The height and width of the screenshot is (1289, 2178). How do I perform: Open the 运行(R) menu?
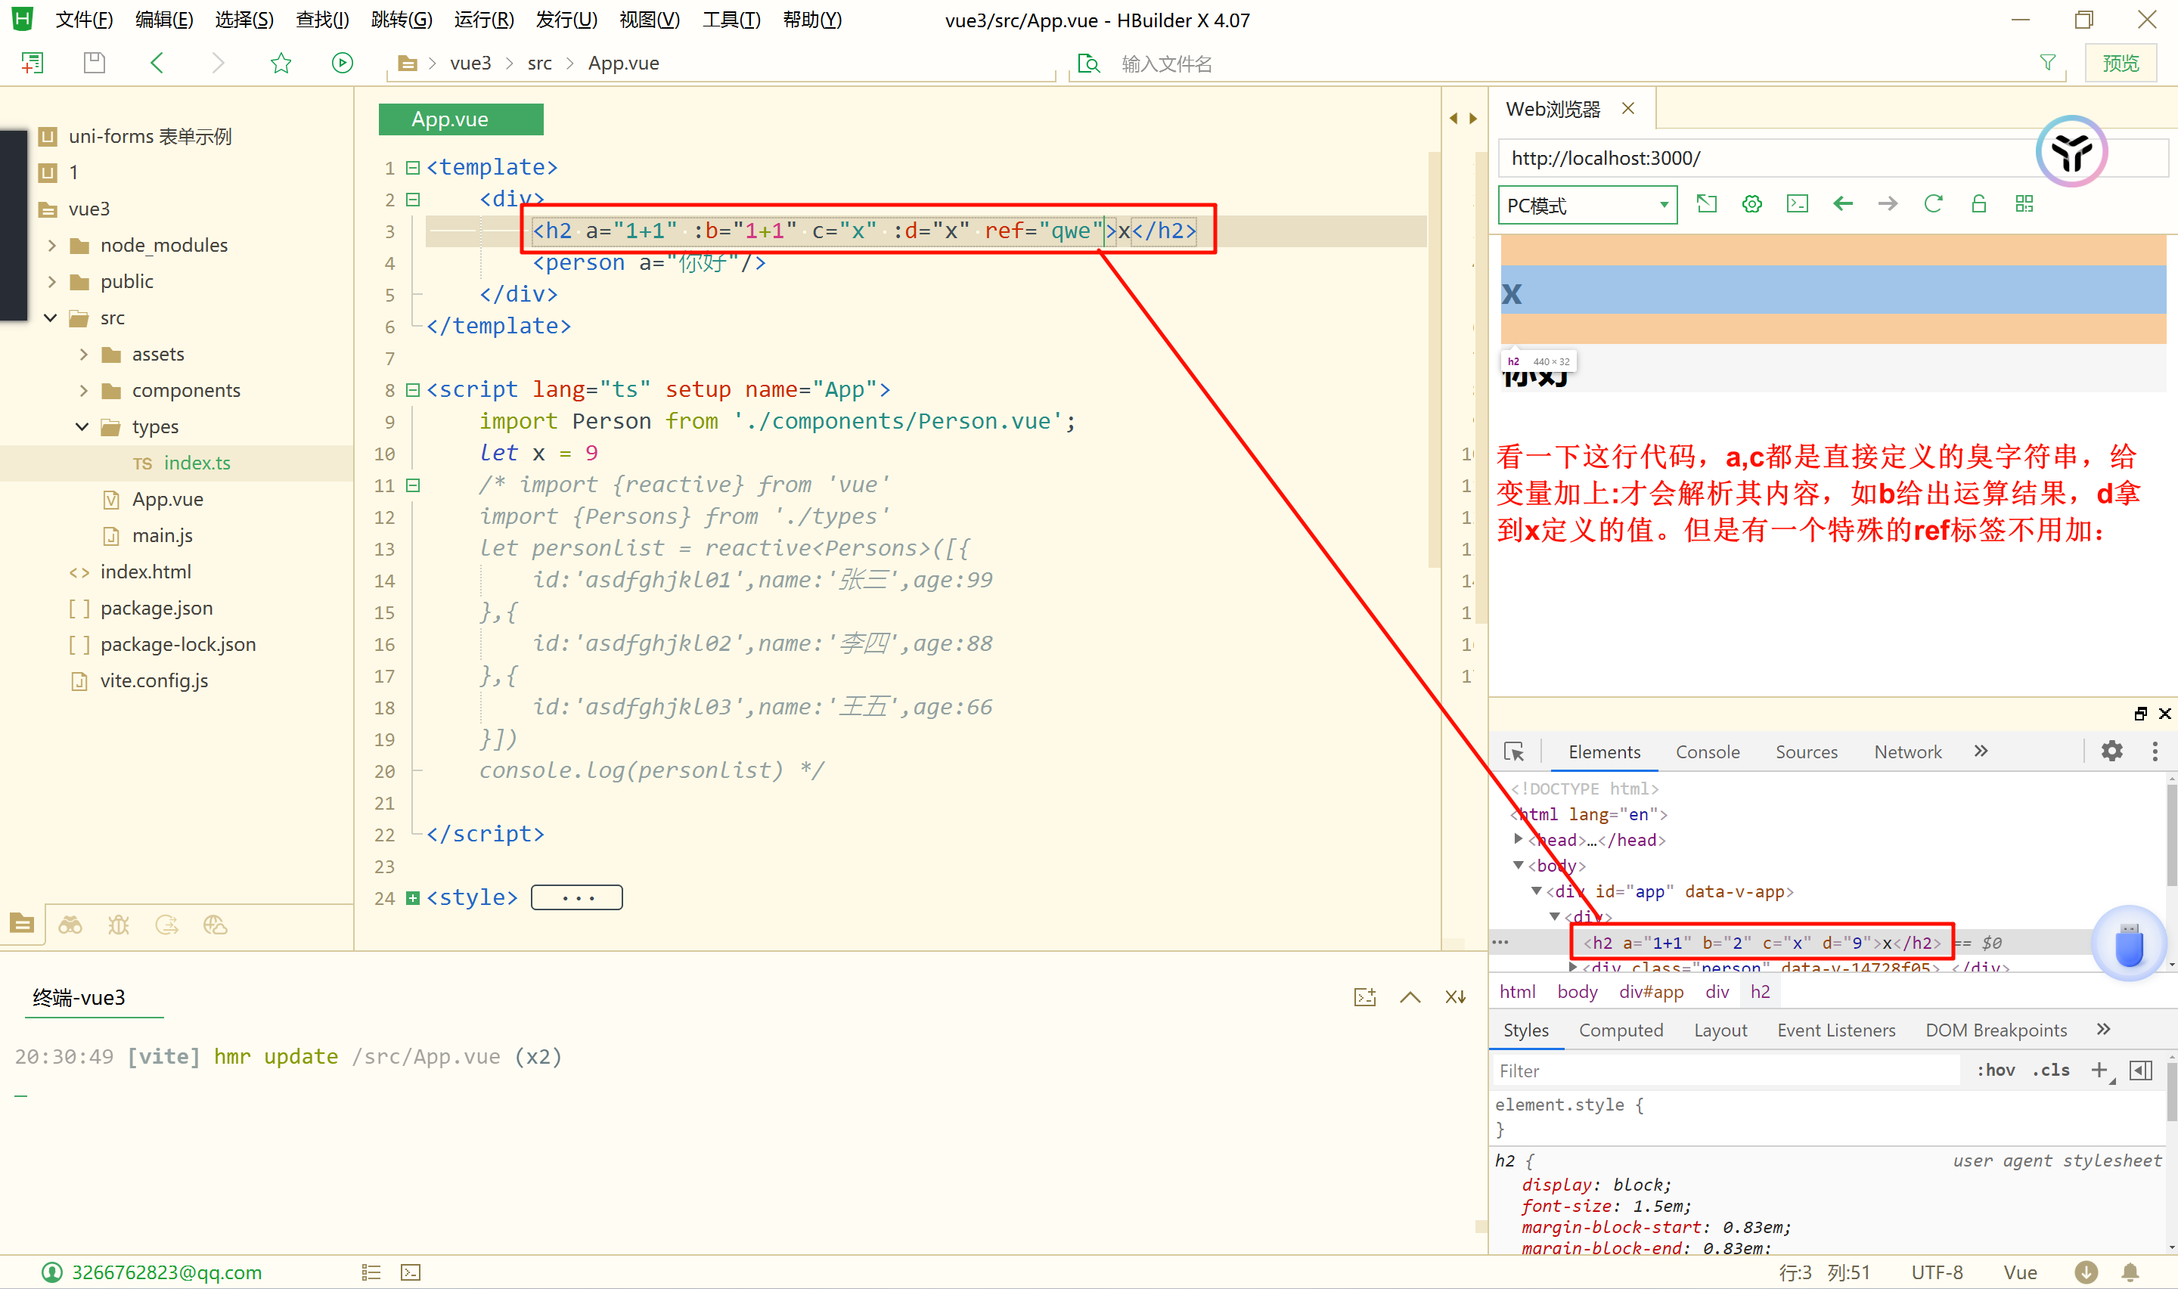tap(484, 19)
